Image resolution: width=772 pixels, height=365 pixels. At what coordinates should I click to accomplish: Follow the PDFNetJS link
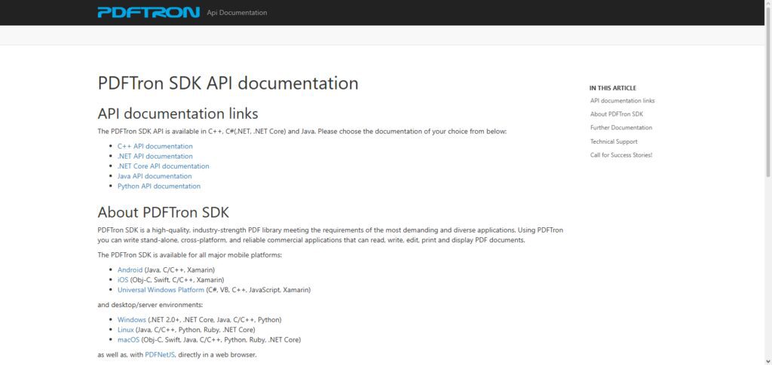(x=160, y=354)
